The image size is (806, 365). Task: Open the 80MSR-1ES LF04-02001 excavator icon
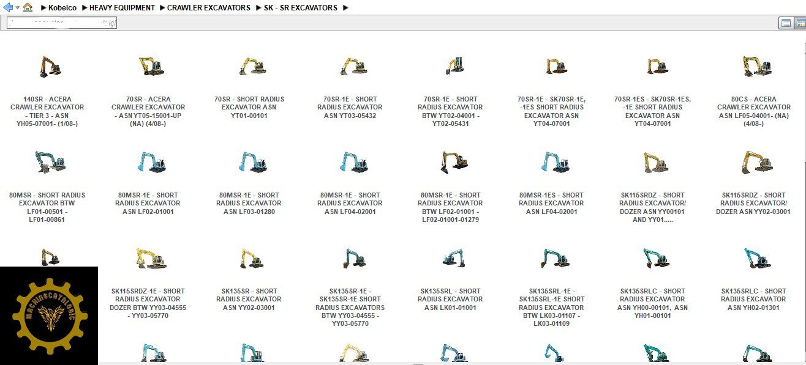pyautogui.click(x=556, y=162)
